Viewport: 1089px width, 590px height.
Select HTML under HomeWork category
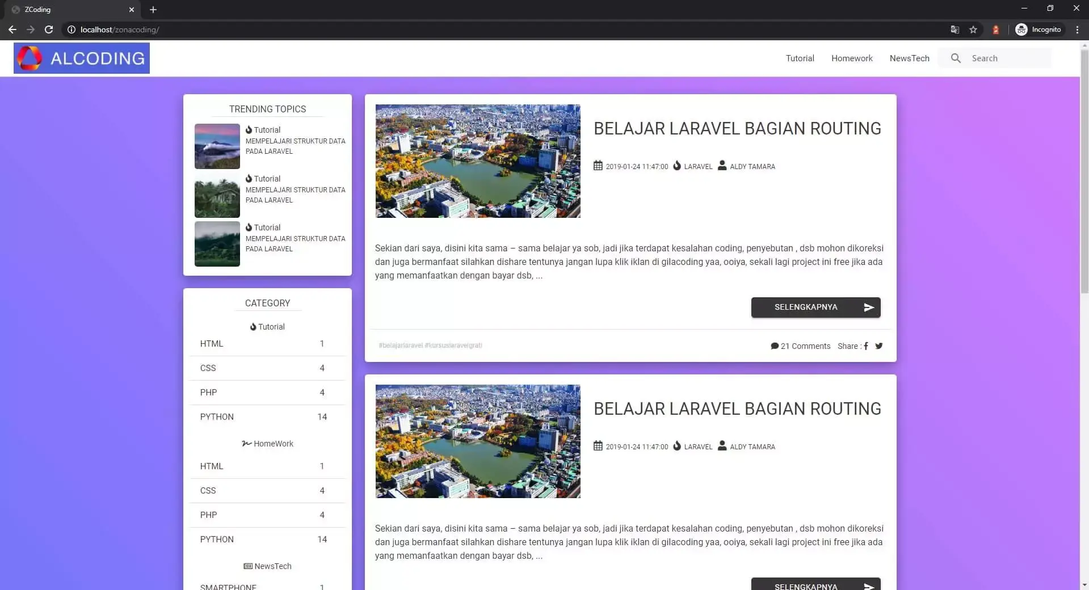(267, 466)
